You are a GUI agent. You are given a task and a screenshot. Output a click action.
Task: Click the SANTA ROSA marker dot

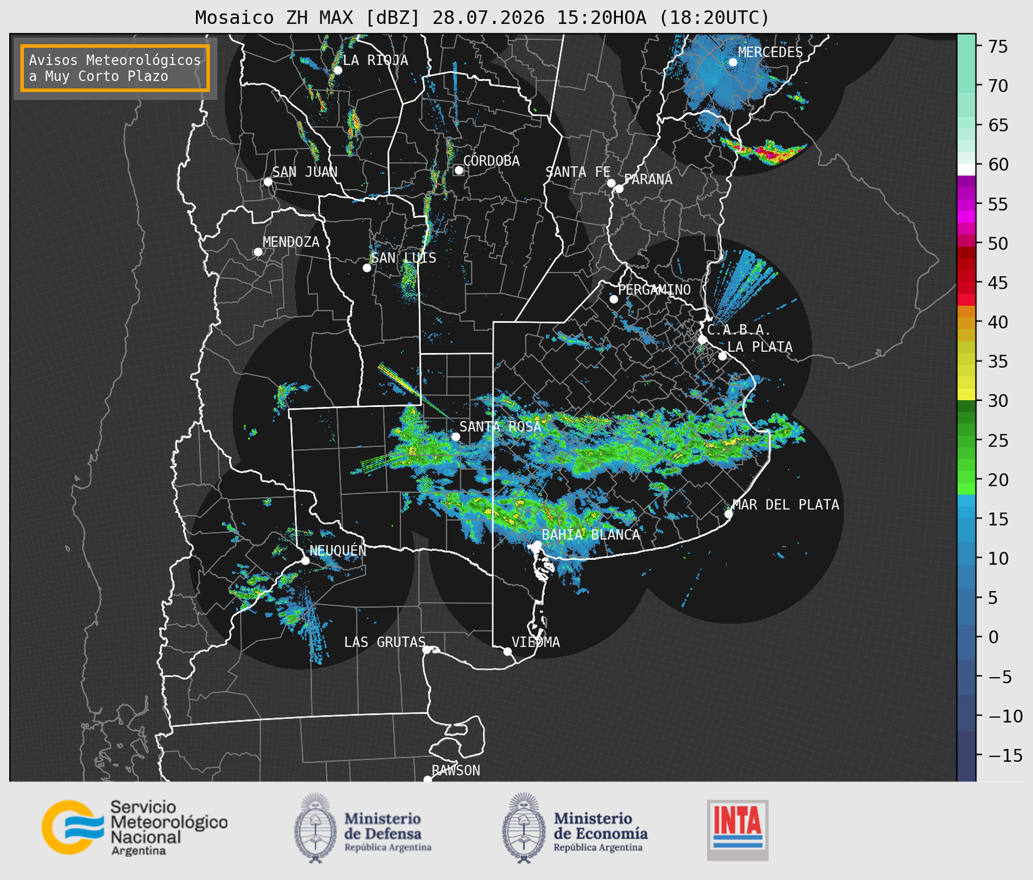click(x=456, y=436)
